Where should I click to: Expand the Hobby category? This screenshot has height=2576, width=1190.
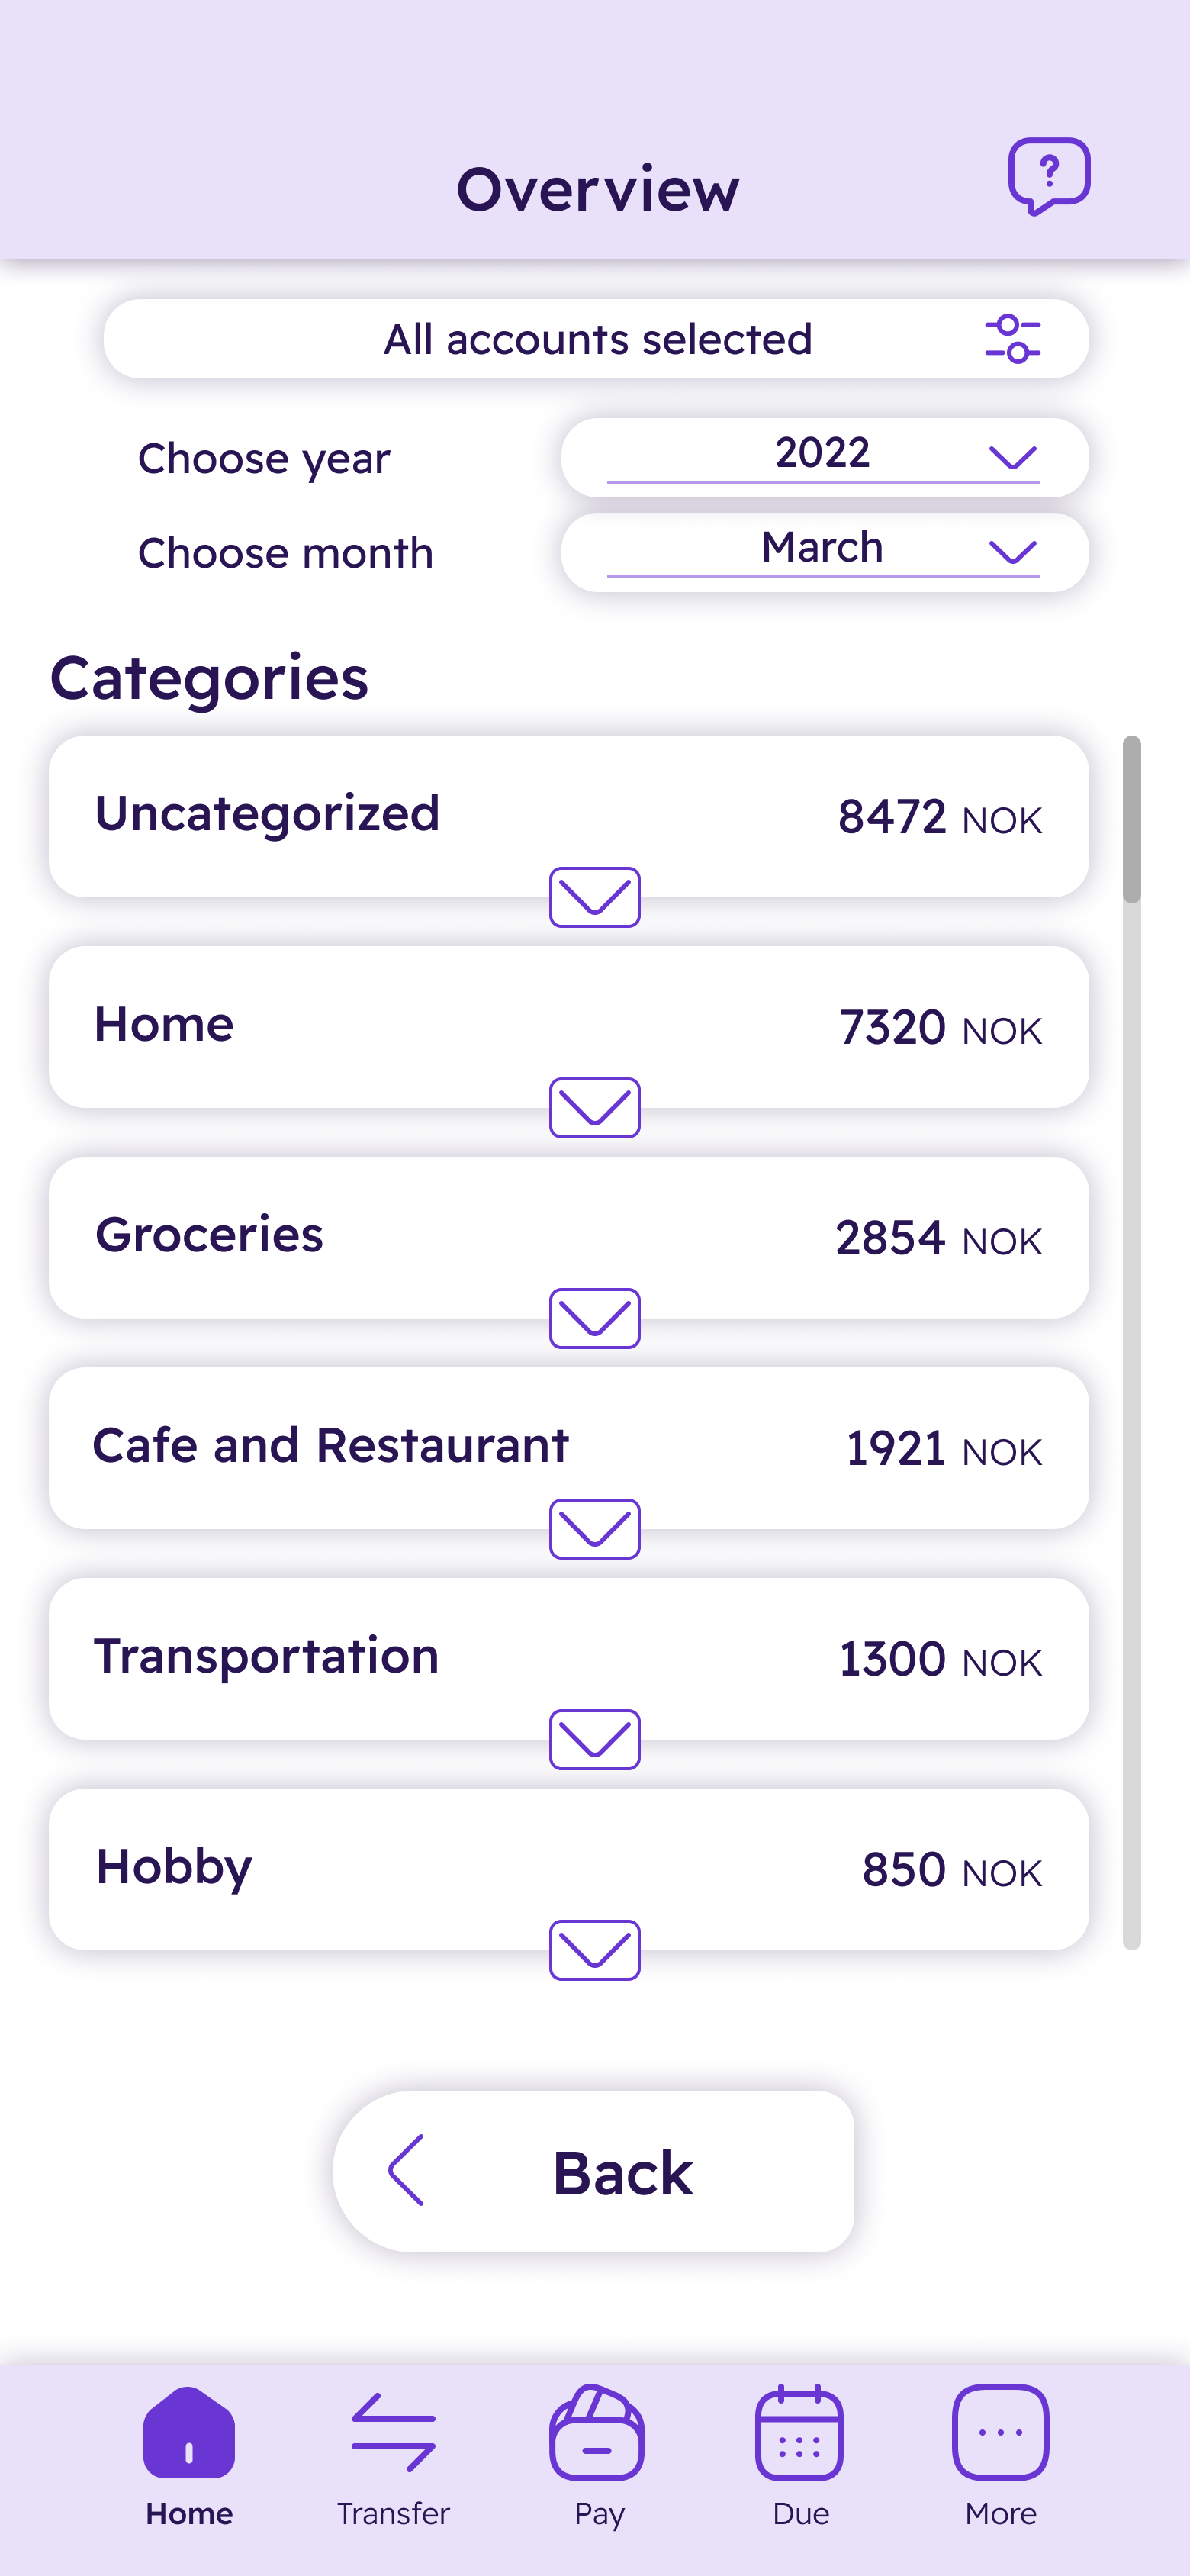point(594,1950)
